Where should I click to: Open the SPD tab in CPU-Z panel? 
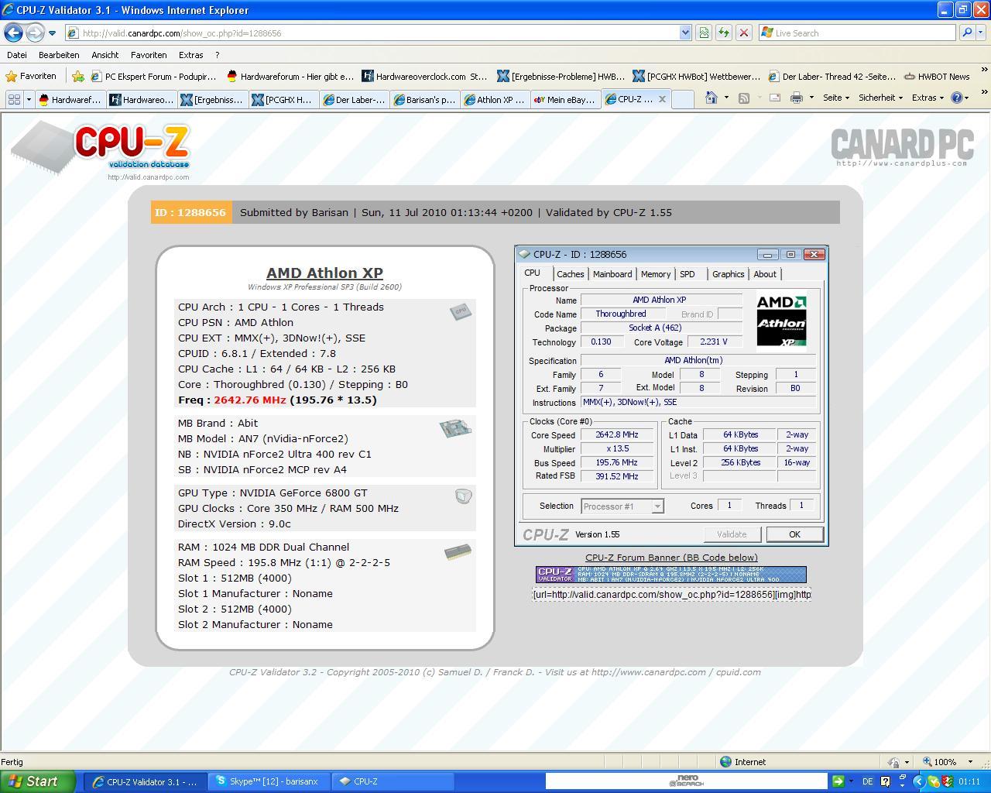[x=688, y=274]
